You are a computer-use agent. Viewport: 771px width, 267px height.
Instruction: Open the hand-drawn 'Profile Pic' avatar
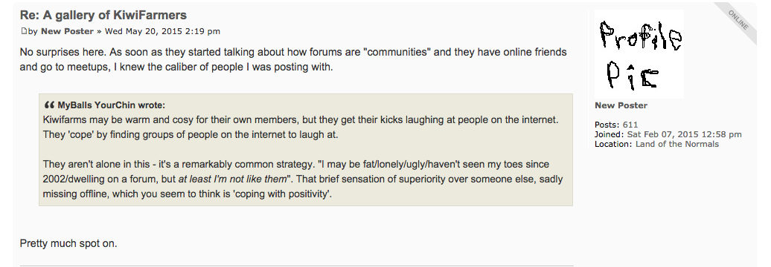tap(639, 54)
